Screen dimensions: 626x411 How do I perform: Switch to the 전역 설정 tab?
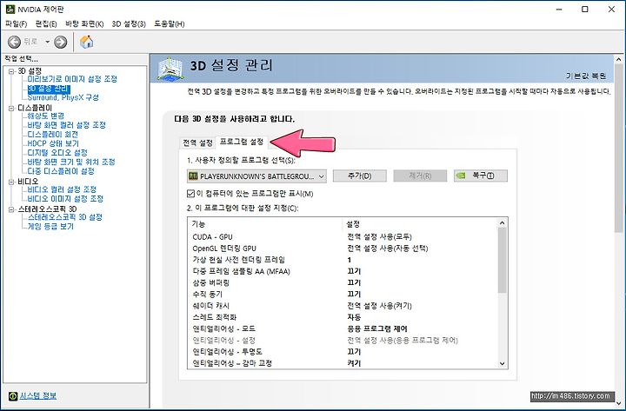[x=197, y=143]
